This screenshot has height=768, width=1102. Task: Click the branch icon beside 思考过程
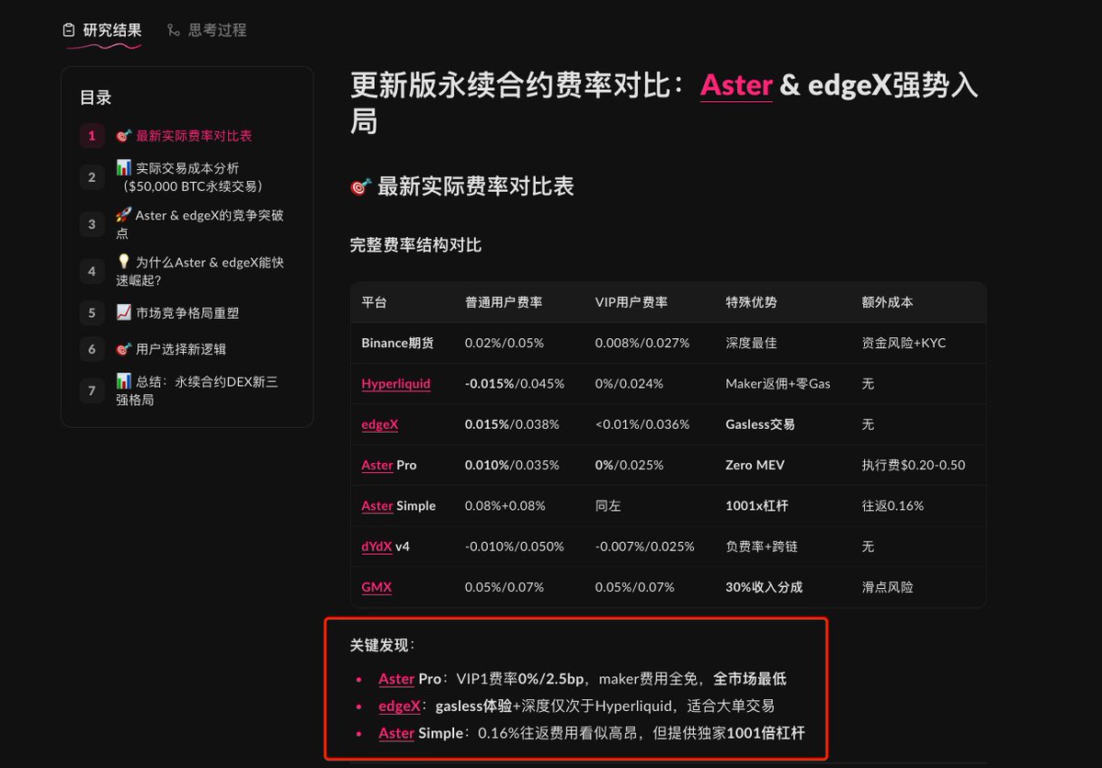point(174,30)
